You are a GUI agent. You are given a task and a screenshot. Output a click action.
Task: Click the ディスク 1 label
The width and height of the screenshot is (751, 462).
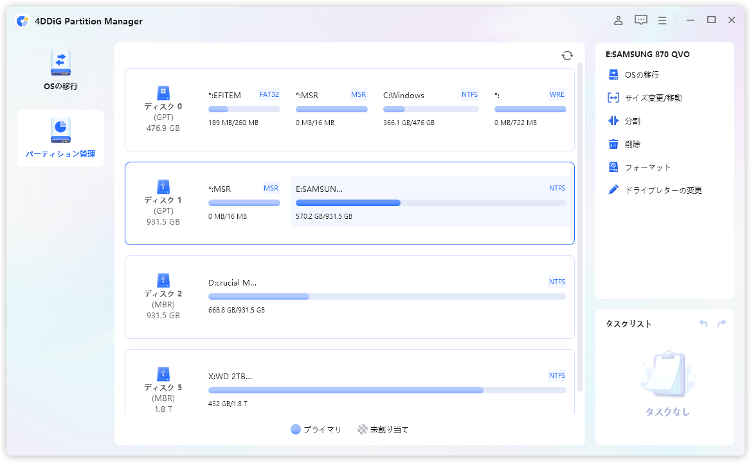click(x=163, y=200)
